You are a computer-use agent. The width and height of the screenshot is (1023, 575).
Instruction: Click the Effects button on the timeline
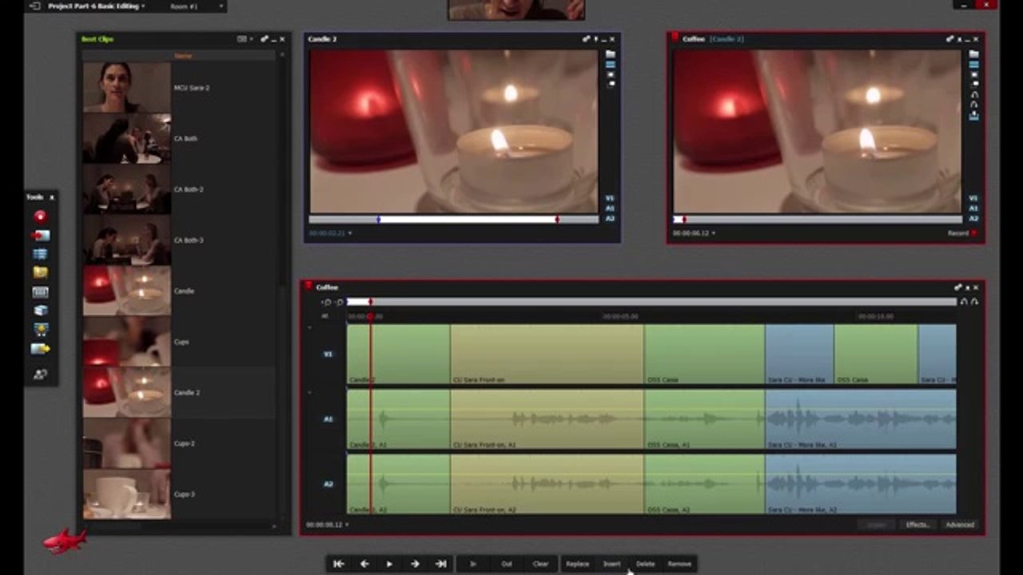point(917,525)
